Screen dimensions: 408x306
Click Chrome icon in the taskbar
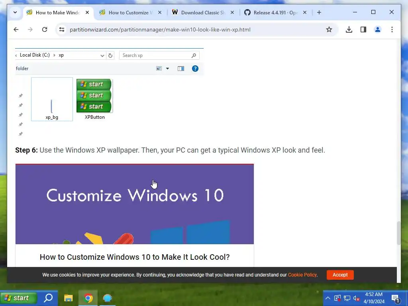(x=88, y=298)
